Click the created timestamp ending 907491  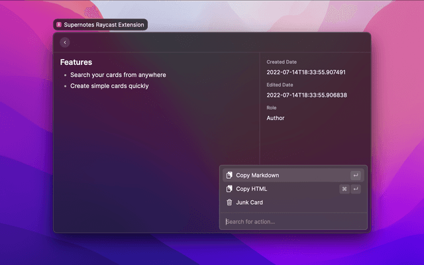[306, 72]
